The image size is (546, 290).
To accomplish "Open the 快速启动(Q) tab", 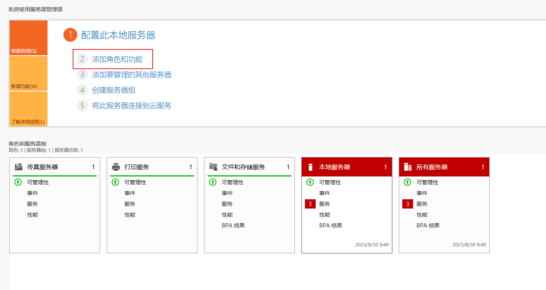I will [28, 38].
